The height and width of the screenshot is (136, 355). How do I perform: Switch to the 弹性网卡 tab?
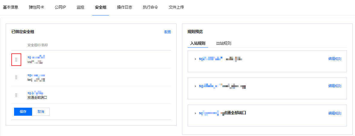pos(37,7)
